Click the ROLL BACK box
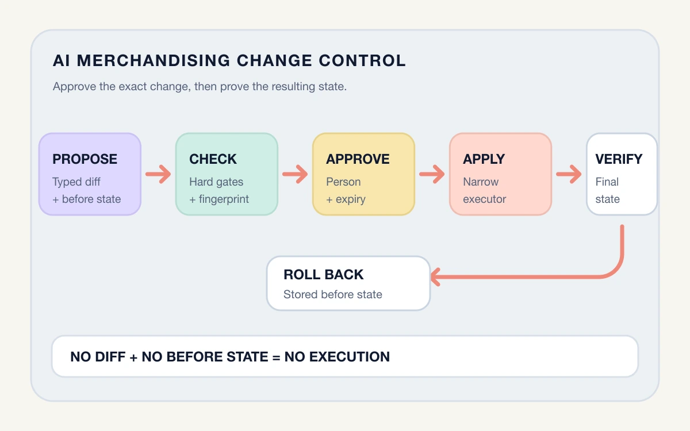The image size is (690, 431). [348, 283]
